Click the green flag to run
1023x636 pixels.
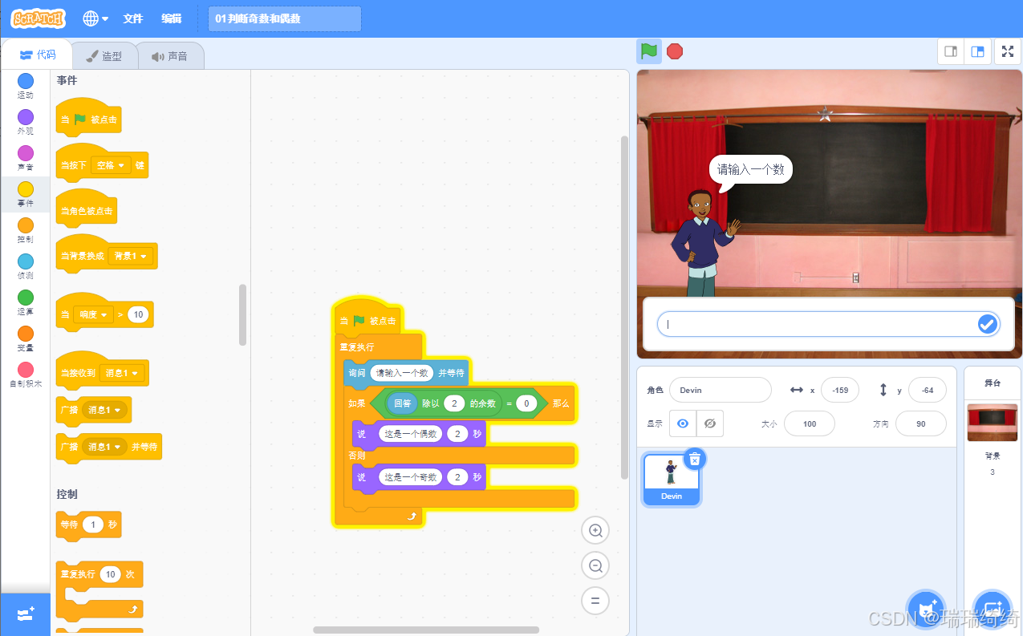click(x=649, y=51)
